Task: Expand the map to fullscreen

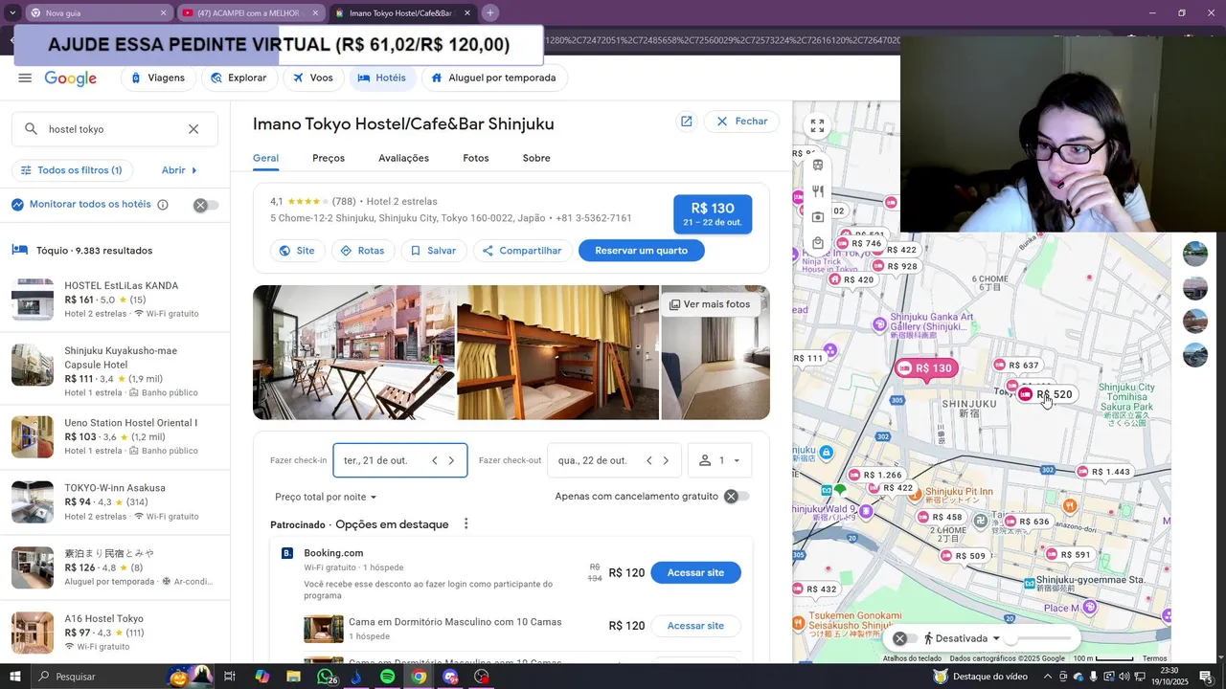Action: point(817,125)
